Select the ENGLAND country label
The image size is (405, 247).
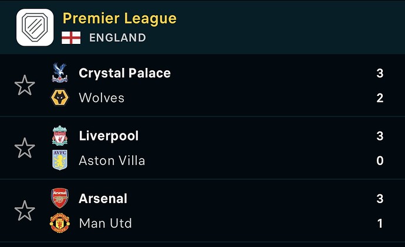[x=117, y=38]
